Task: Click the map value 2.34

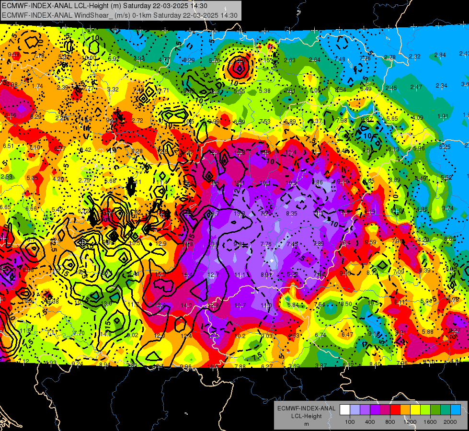Action: pos(441,86)
